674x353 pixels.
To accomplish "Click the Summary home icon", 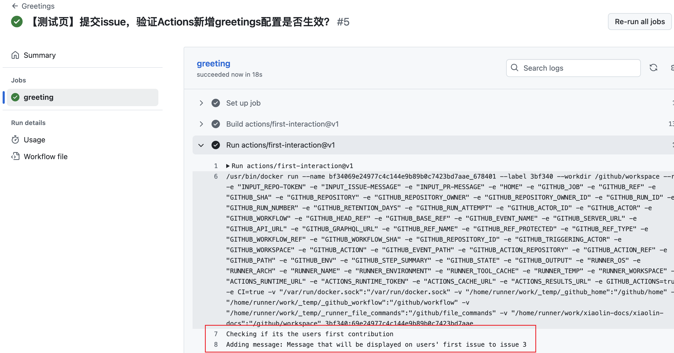I will (15, 55).
